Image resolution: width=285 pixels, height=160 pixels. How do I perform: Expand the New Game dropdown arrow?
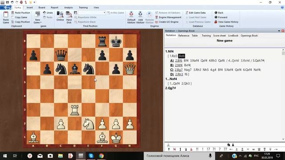click(x=41, y=23)
